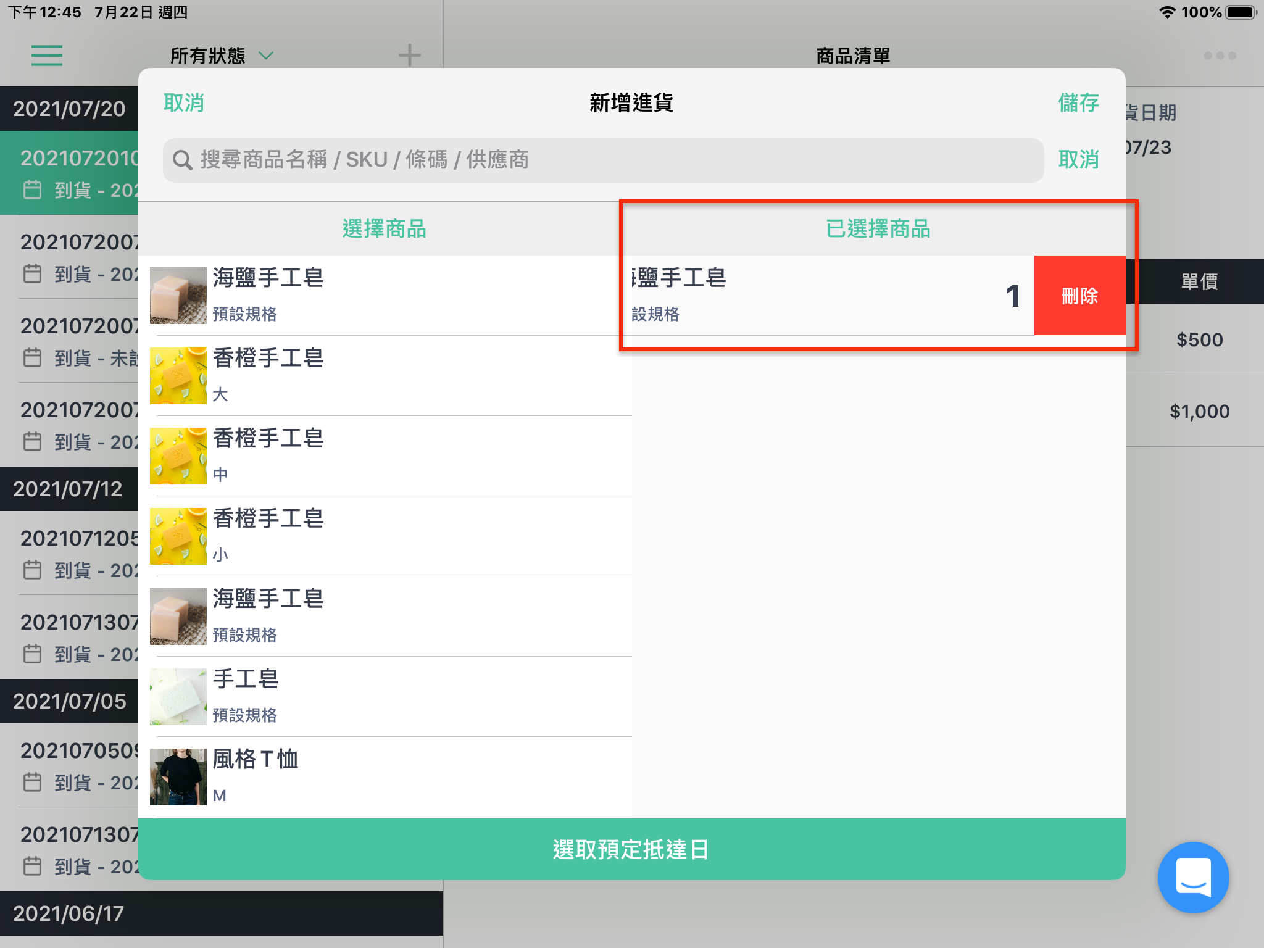The image size is (1264, 948).
Task: Tap first 海鹽手工皂 product thumbnail
Action: click(x=178, y=296)
